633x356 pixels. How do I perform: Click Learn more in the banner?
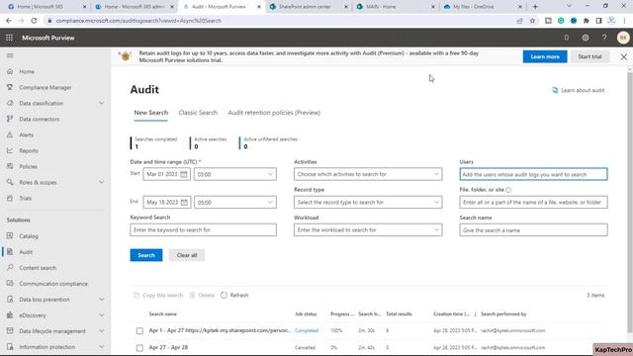pyautogui.click(x=545, y=56)
